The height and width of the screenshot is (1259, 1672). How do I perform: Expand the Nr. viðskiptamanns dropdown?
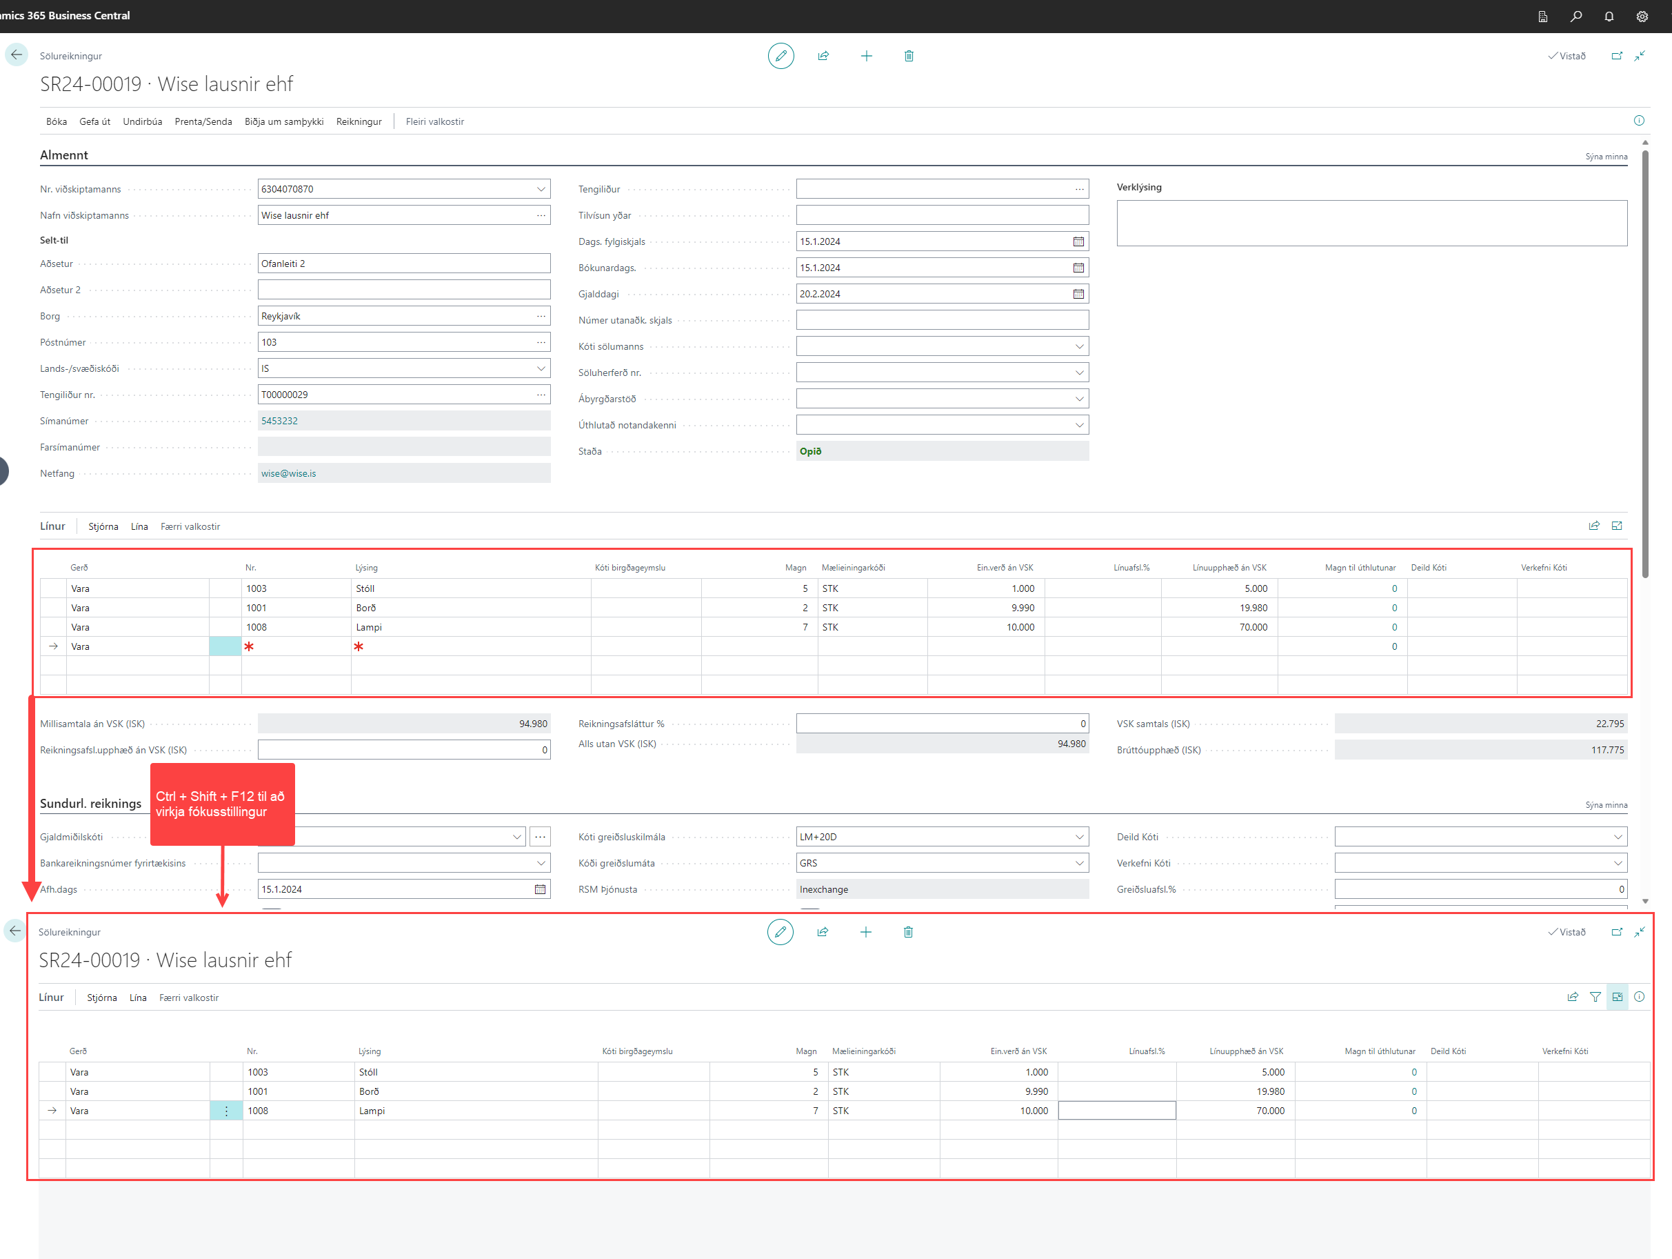541,189
